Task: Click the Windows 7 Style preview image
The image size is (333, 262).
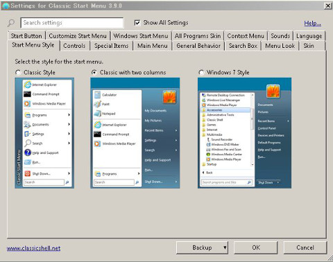Action: (x=244, y=133)
